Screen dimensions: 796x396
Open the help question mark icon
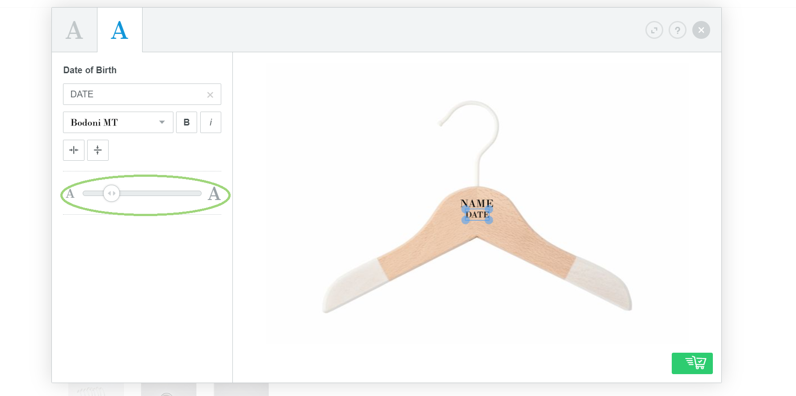[678, 30]
